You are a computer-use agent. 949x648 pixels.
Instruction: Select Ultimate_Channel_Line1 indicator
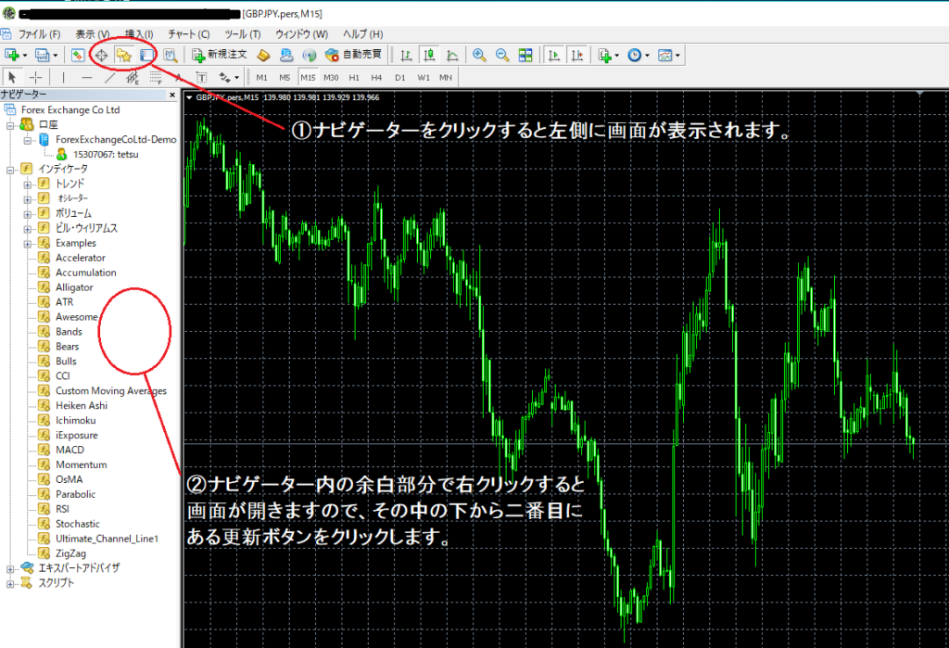[107, 539]
